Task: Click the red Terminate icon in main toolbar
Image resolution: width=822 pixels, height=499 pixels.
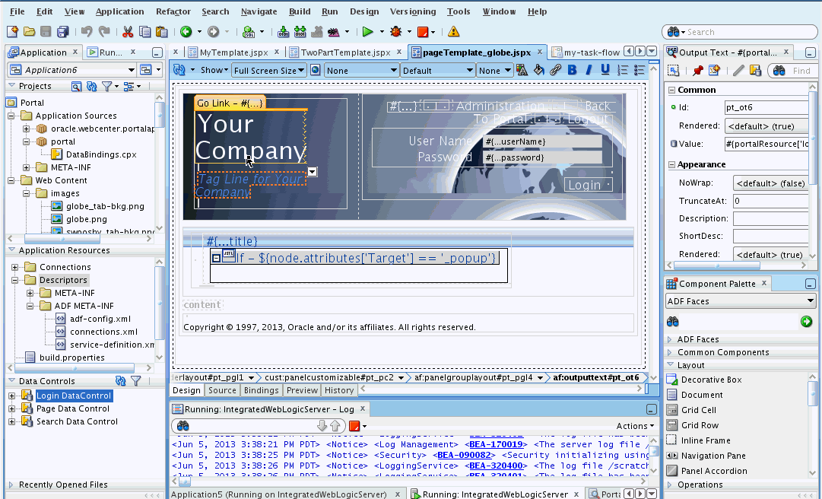Action: pos(423,32)
